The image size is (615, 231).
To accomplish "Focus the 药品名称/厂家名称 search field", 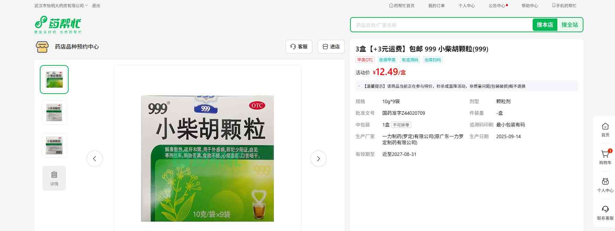I will pyautogui.click(x=441, y=25).
